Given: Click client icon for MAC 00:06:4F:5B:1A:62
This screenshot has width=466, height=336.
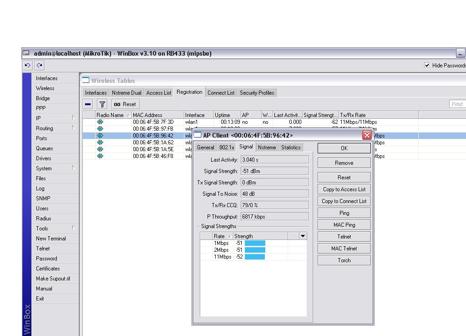Looking at the screenshot, I should tap(100, 143).
